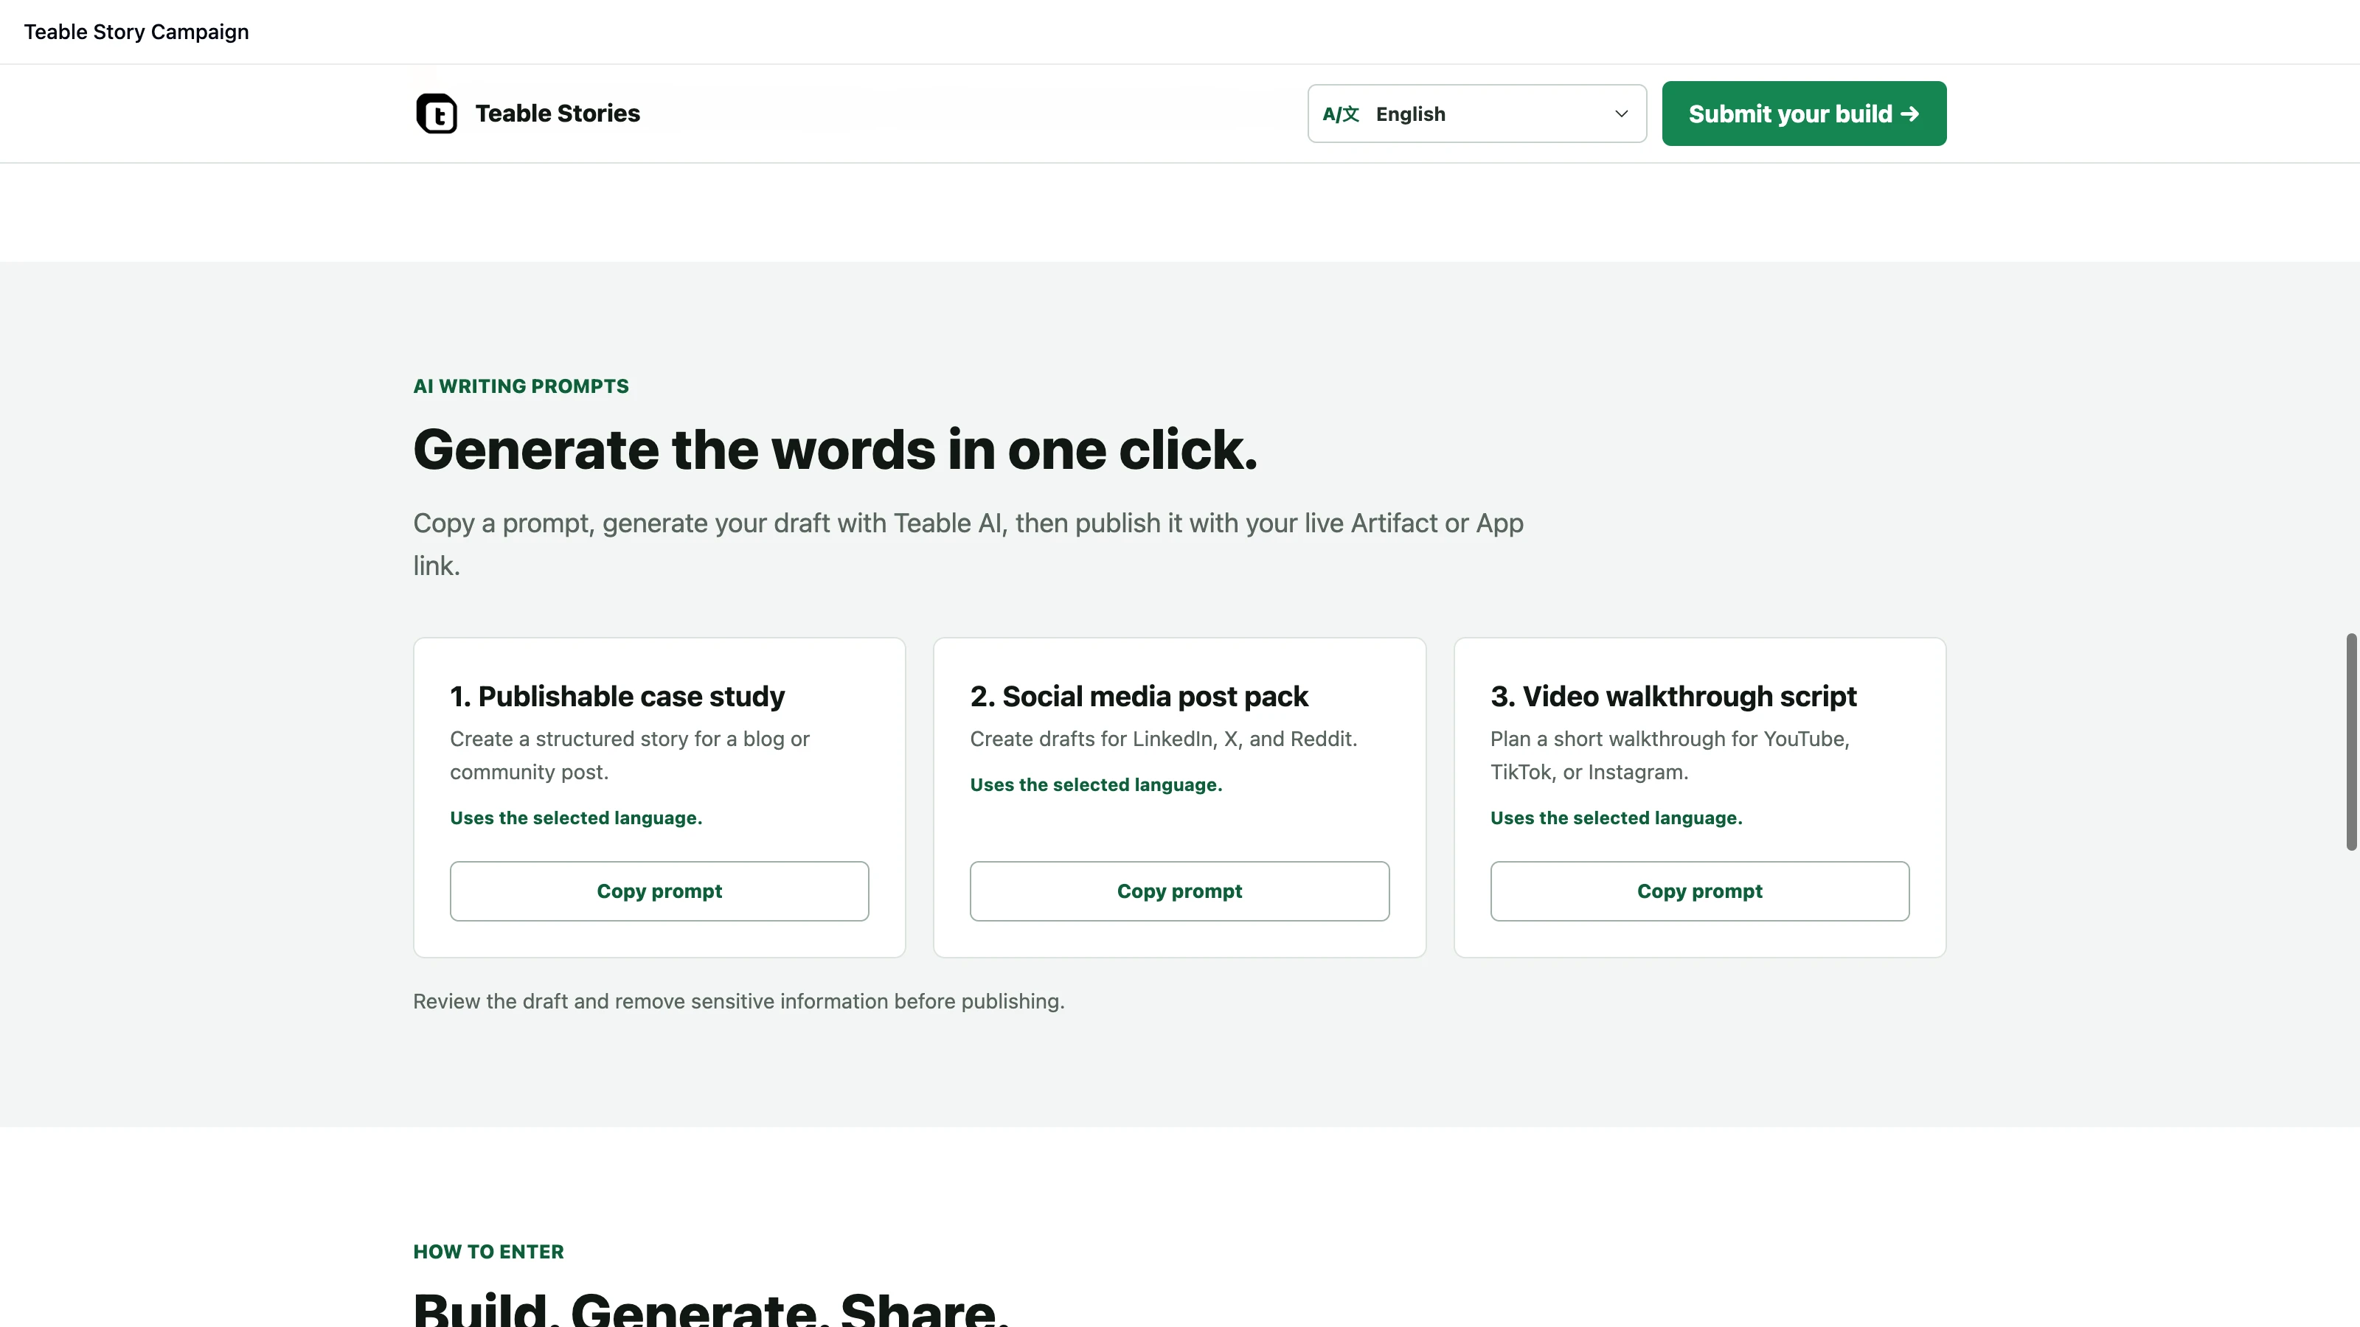Click the '2. Social media post pack' card title

[x=1139, y=696]
